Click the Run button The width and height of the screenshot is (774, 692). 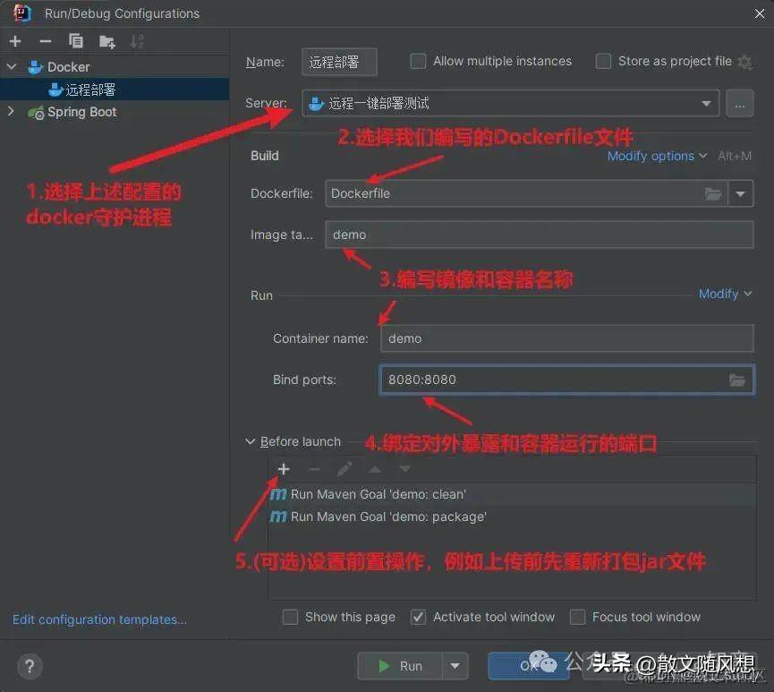tap(400, 666)
